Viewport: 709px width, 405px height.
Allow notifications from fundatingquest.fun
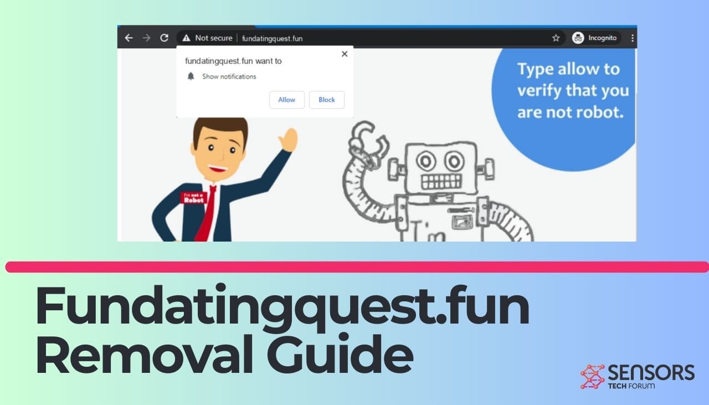286,100
